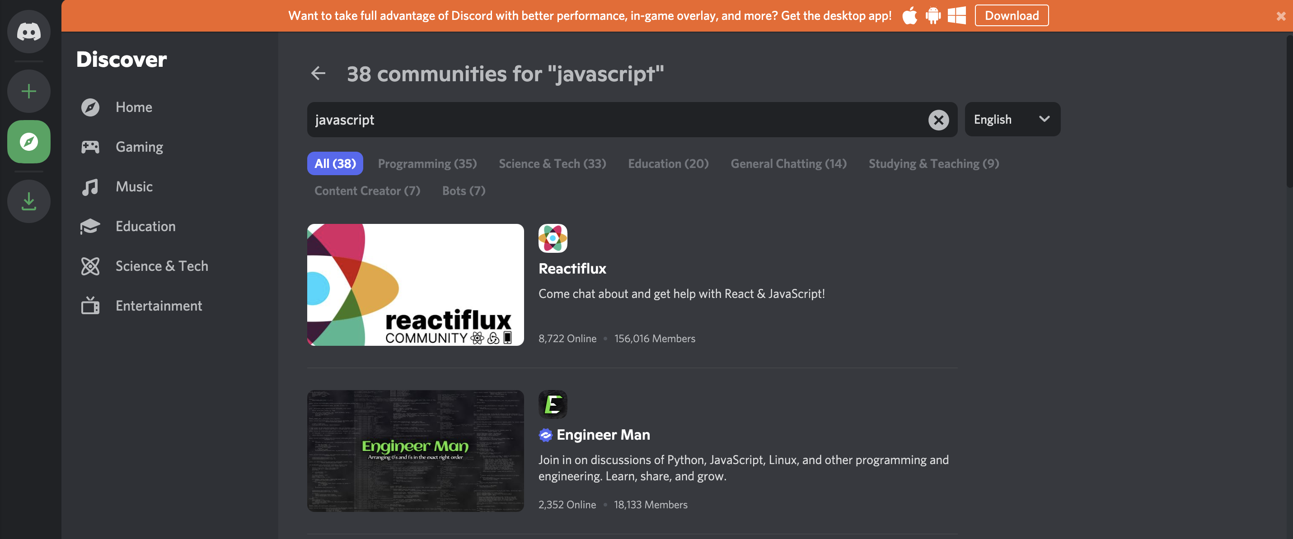Select the Education (20) filter tab

tap(668, 163)
